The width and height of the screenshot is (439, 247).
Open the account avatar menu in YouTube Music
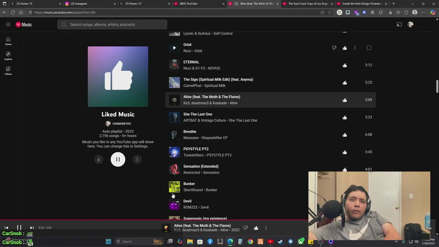[411, 24]
